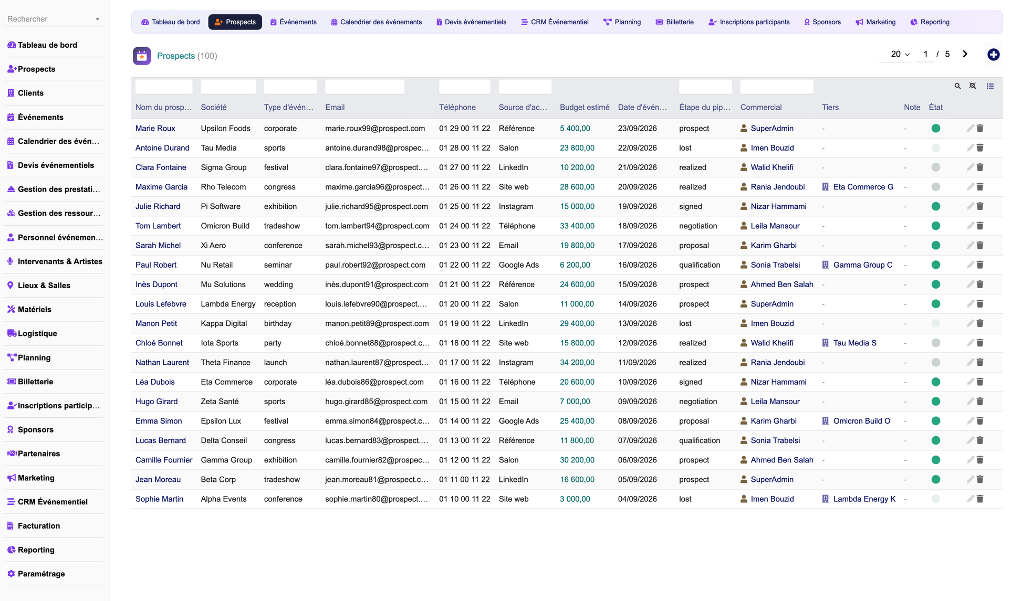Toggle state dot for Julie Richard
This screenshot has width=1022, height=601.
(935, 207)
